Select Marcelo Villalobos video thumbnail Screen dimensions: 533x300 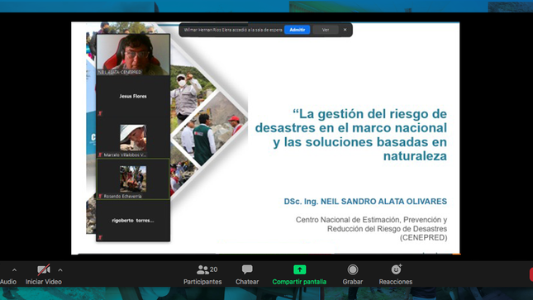[x=133, y=137]
